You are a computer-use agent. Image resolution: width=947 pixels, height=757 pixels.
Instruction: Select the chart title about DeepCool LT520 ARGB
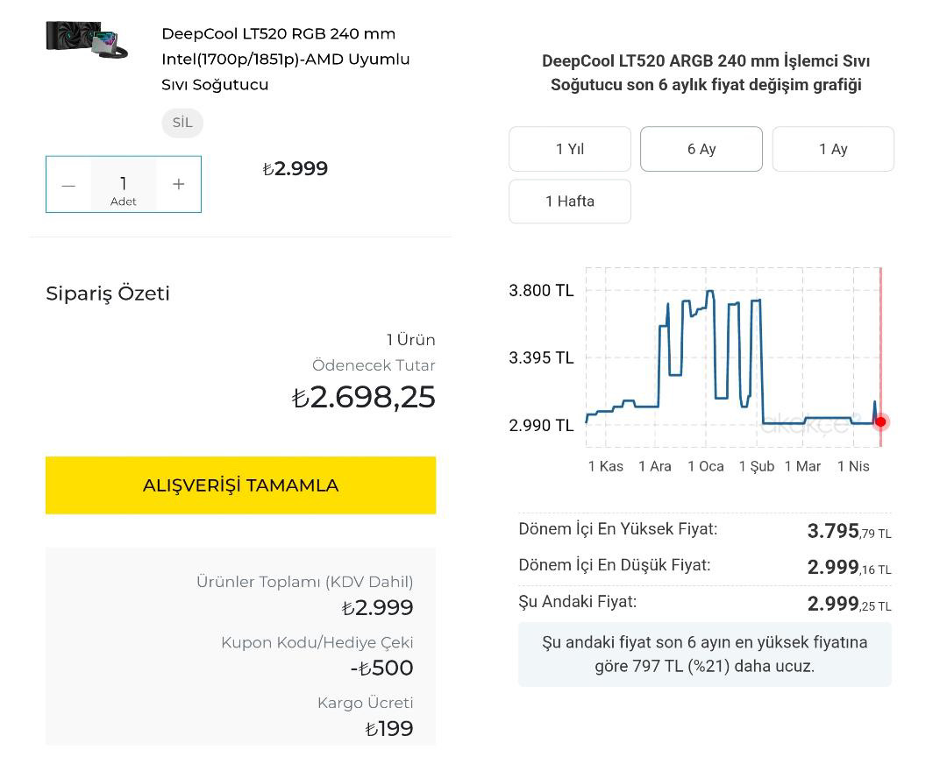705,73
